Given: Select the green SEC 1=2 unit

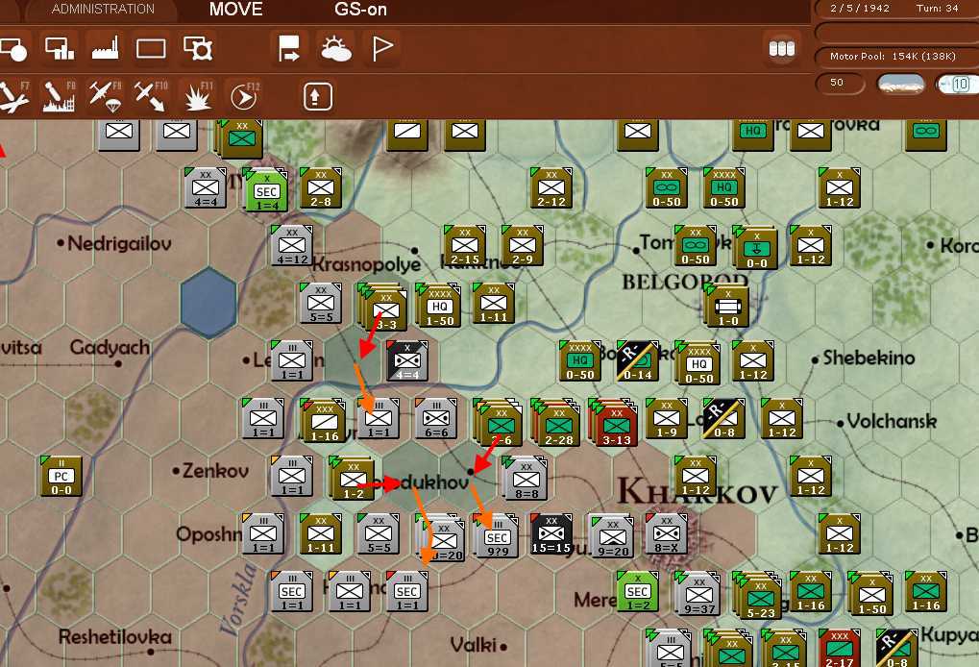Looking at the screenshot, I should [638, 591].
